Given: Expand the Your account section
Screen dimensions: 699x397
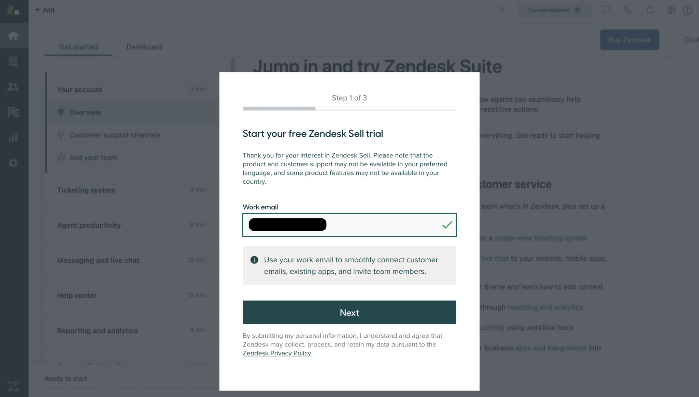Looking at the screenshot, I should pyautogui.click(x=80, y=89).
